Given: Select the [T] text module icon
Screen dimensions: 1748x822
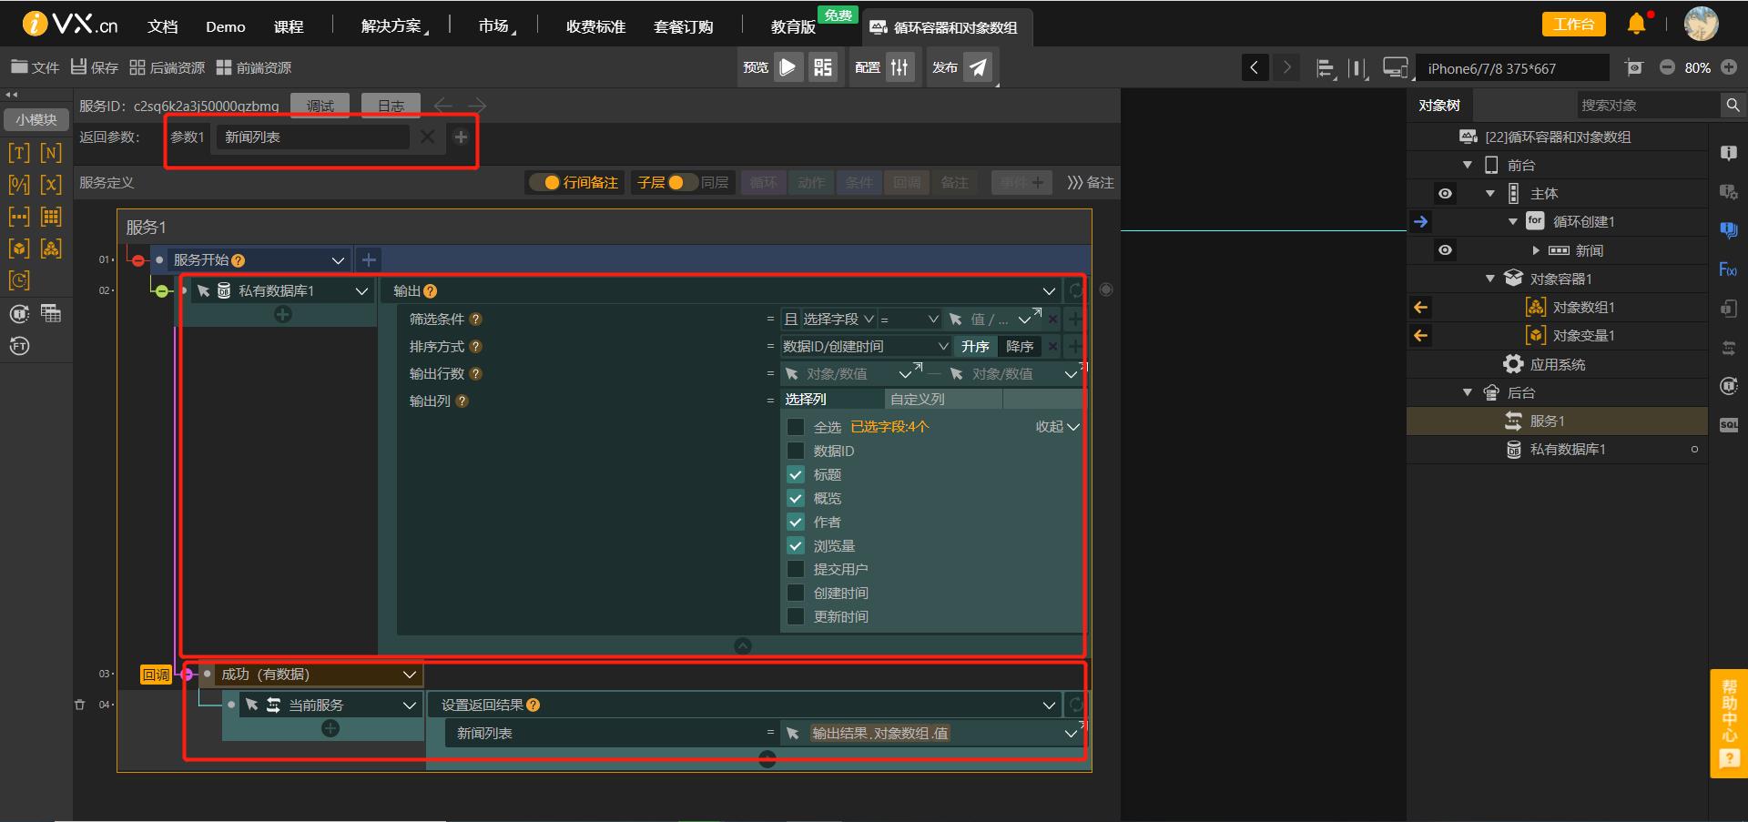Looking at the screenshot, I should tap(19, 153).
